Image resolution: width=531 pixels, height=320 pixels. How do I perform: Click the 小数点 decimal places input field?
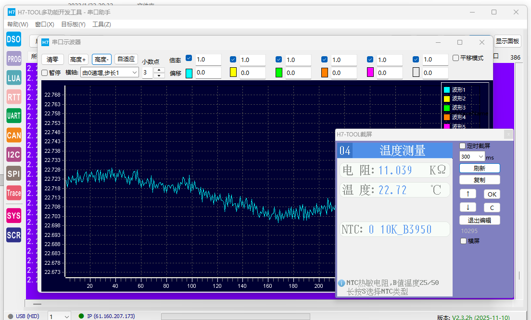tap(147, 73)
